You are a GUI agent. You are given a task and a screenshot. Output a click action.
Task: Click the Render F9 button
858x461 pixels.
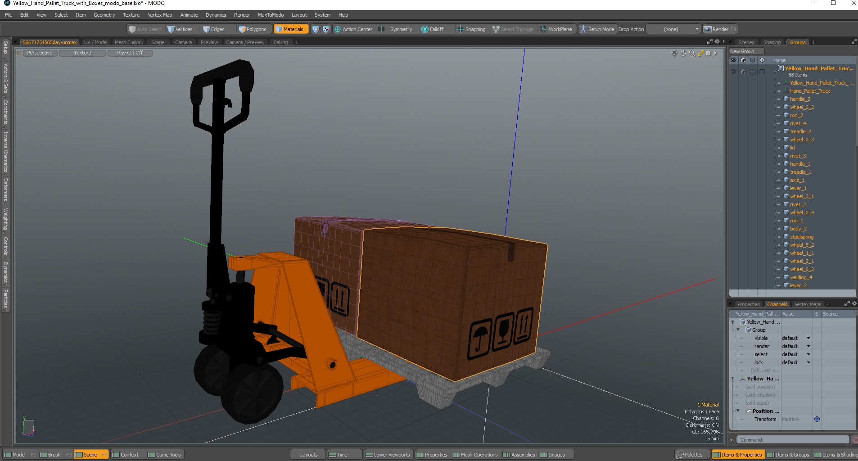[x=720, y=29]
